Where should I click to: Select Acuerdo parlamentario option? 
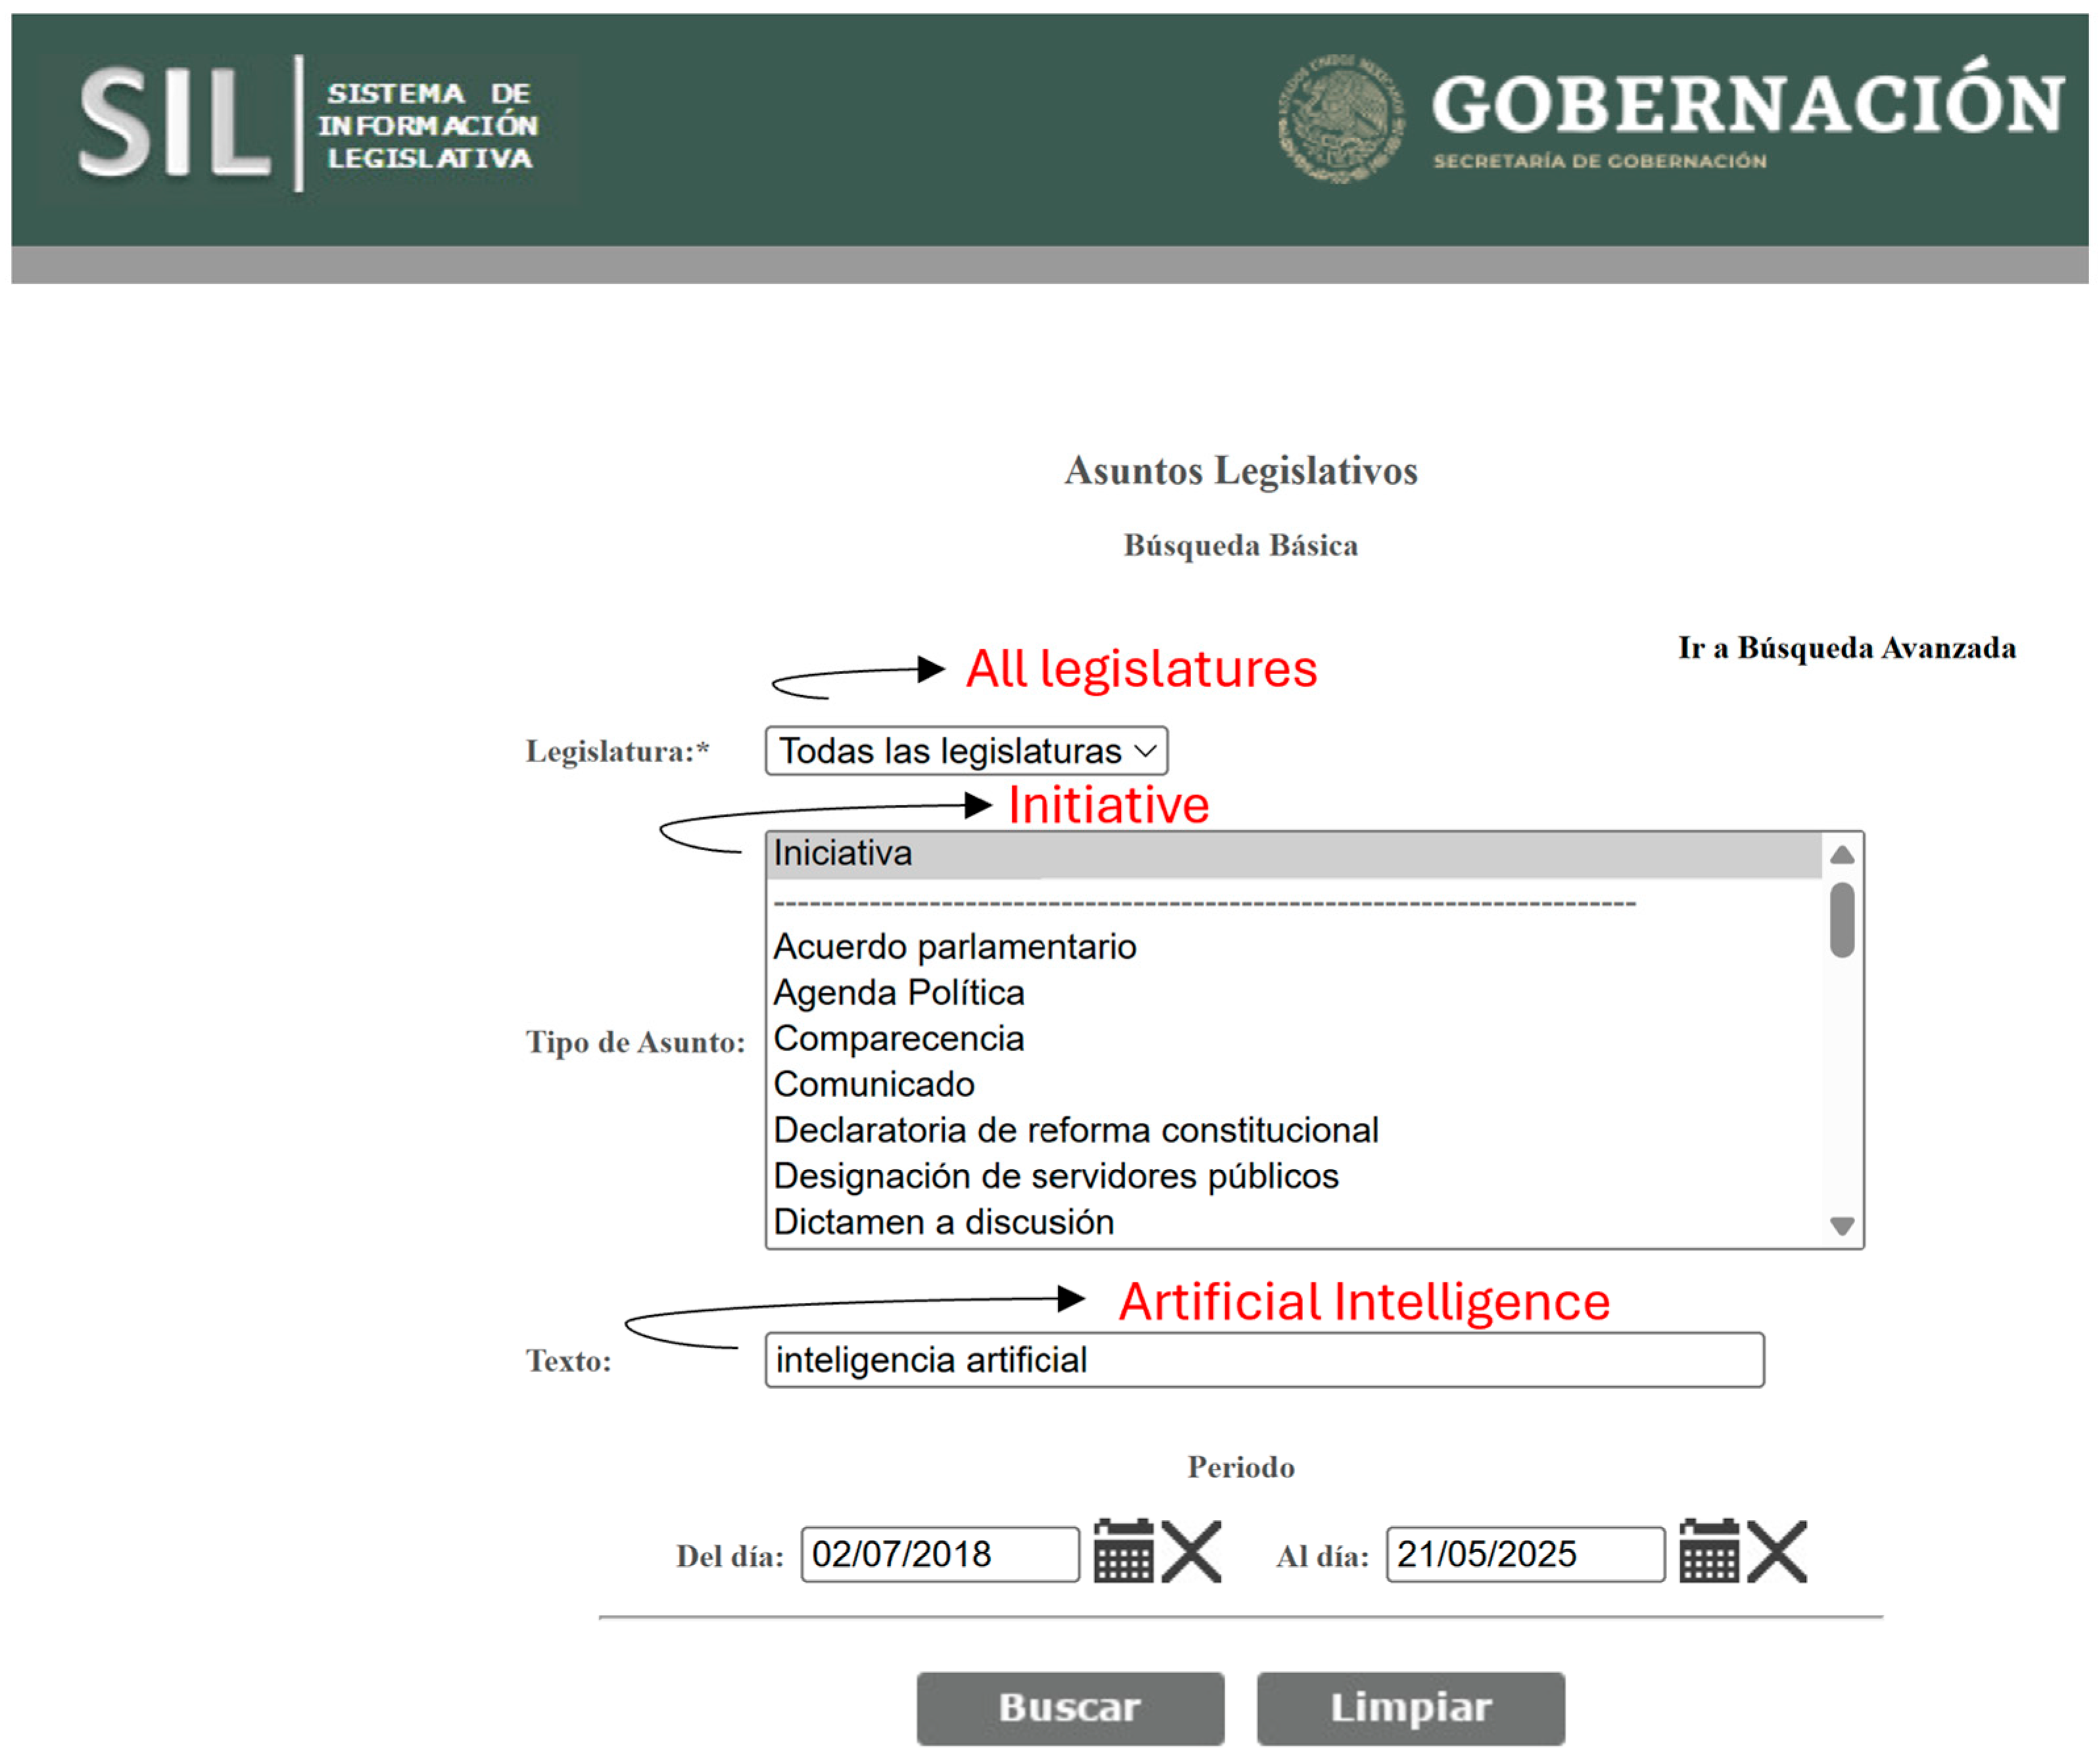point(955,947)
